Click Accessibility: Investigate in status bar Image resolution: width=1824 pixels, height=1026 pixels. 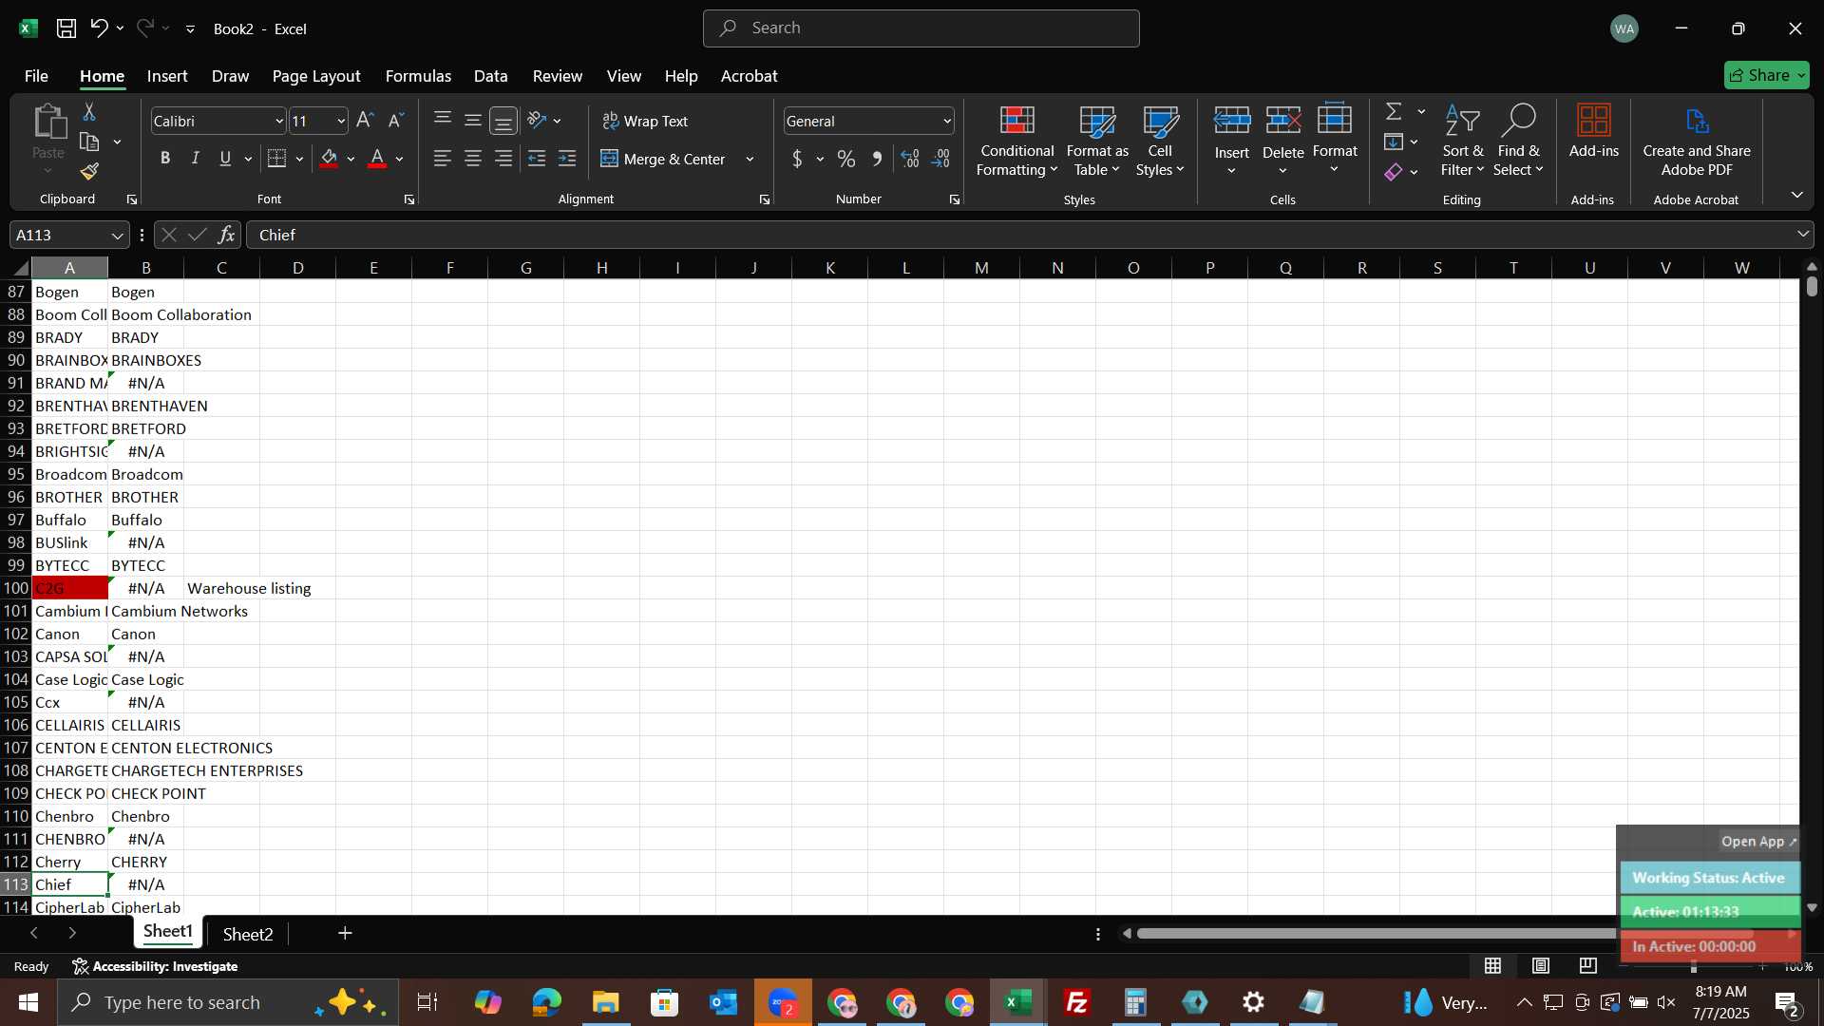click(156, 966)
